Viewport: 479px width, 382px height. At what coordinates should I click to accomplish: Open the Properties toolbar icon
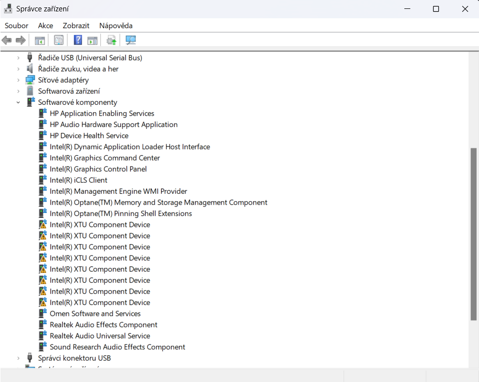coord(59,40)
